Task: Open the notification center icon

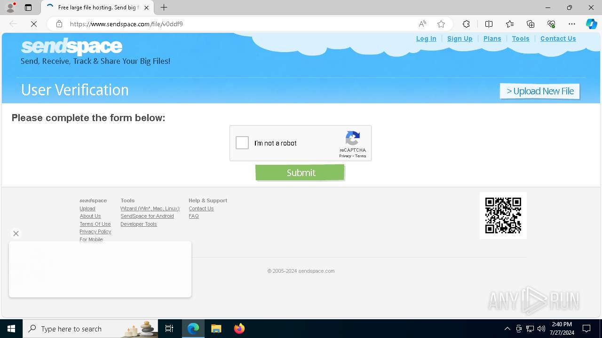Action: click(x=586, y=329)
